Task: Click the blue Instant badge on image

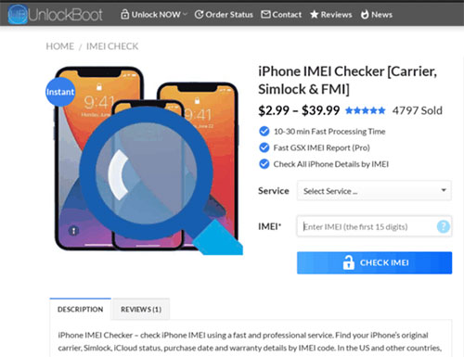Action: click(x=60, y=92)
